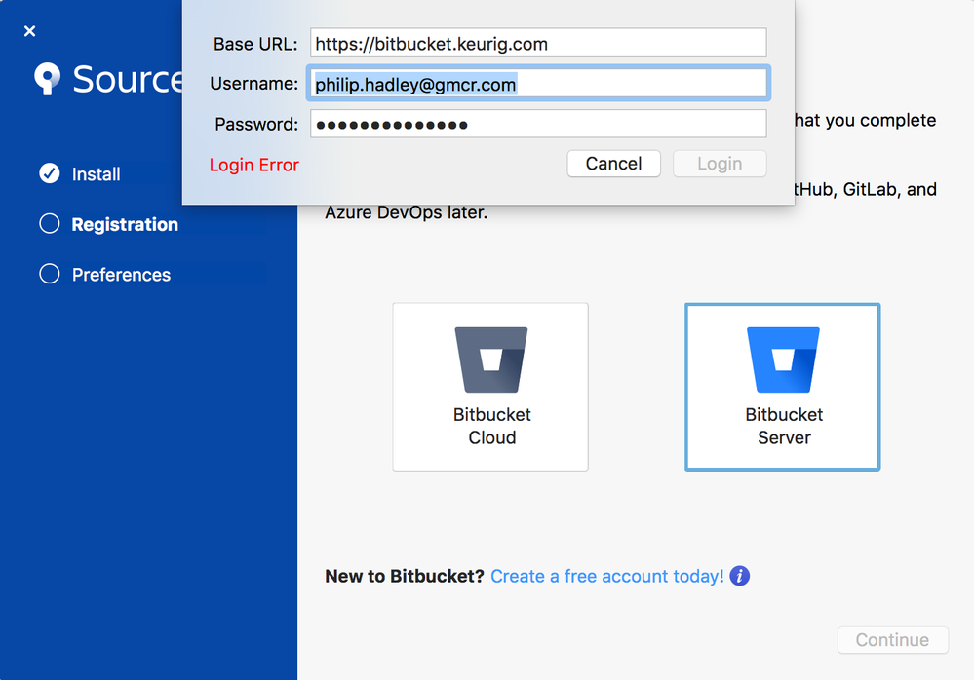Viewport: 974px width, 680px height.
Task: Open the Create a free account today link
Action: click(607, 577)
